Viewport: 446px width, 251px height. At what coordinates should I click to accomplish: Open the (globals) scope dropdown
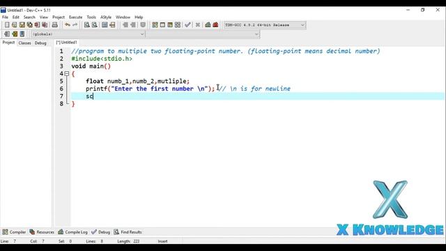(88, 34)
